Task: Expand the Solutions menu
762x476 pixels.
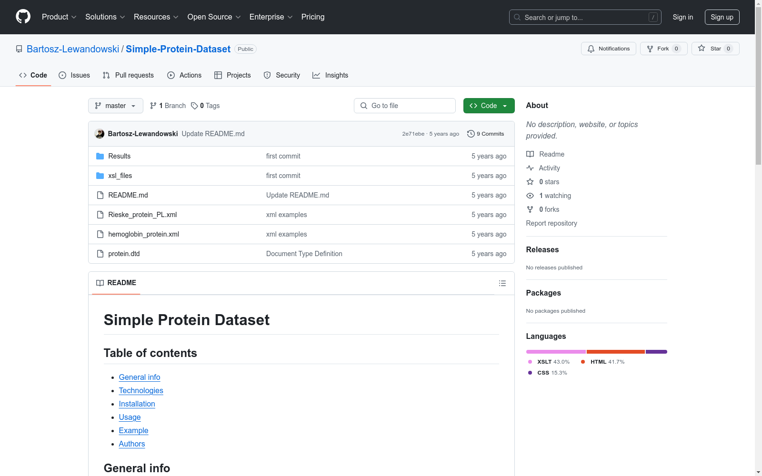Action: click(x=105, y=17)
